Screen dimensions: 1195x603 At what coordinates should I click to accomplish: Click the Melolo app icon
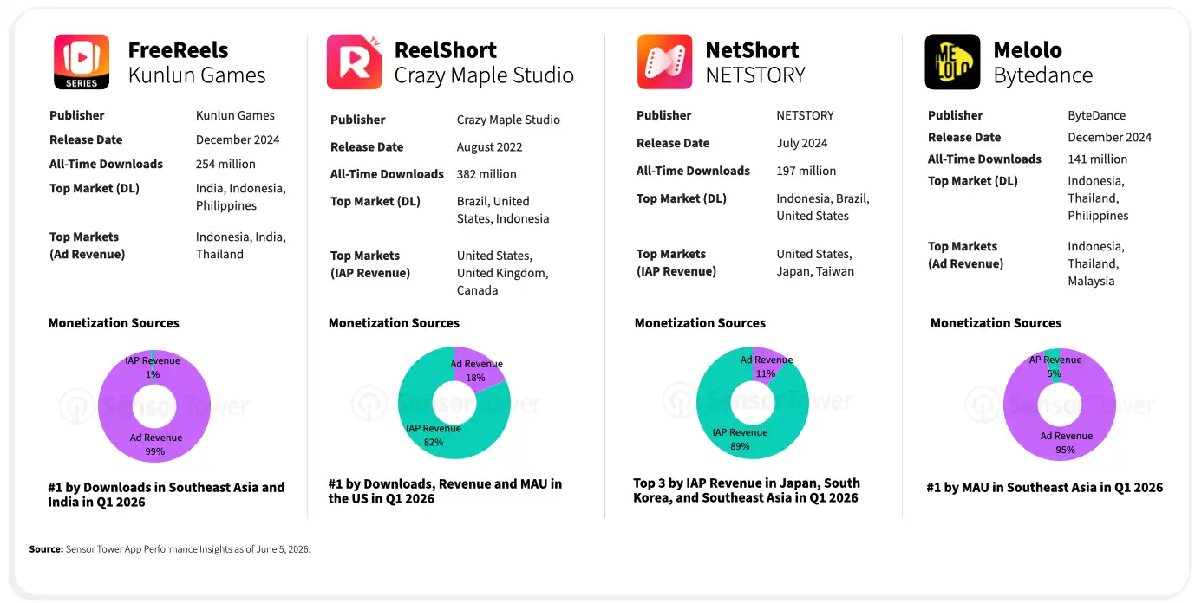(x=952, y=62)
